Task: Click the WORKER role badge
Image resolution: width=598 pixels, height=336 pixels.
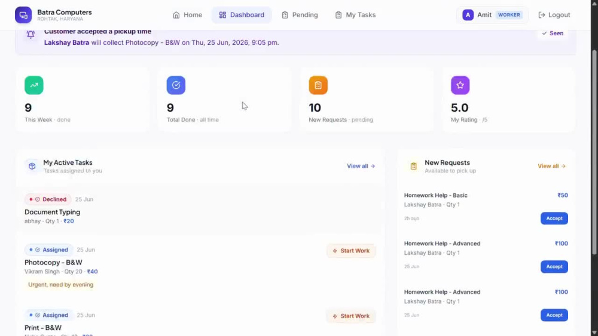Action: pos(509,15)
